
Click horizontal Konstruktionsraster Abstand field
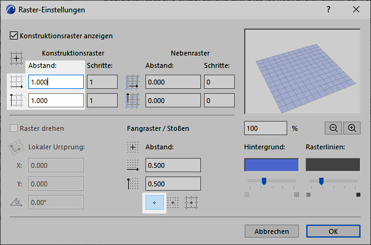tap(56, 82)
